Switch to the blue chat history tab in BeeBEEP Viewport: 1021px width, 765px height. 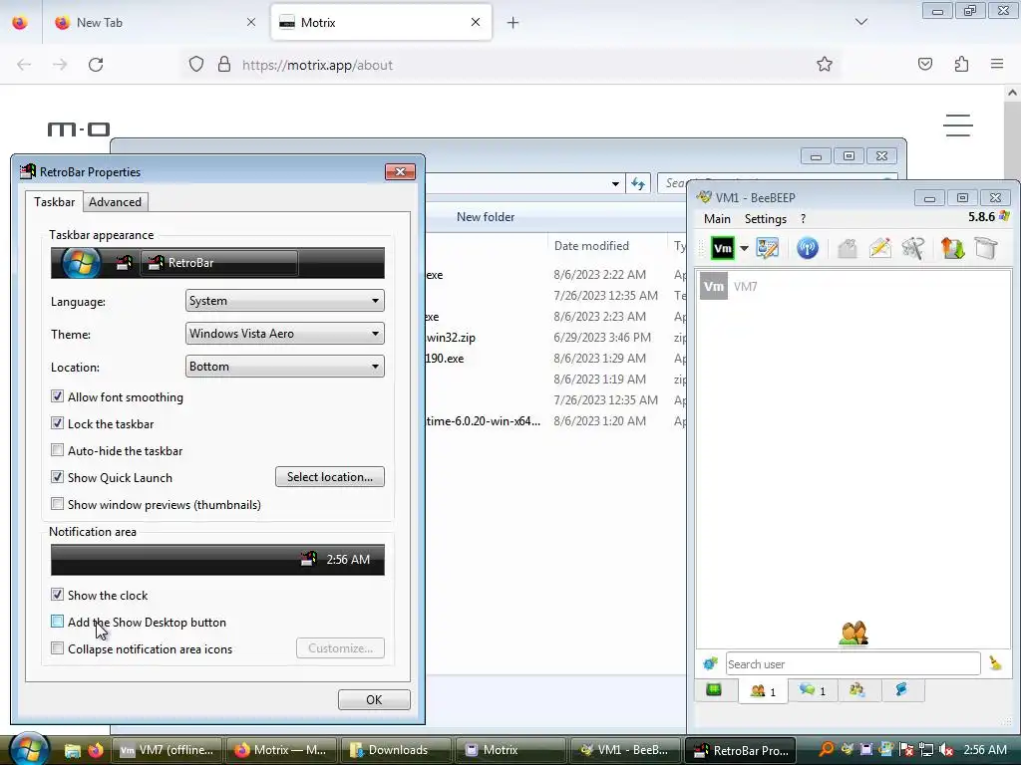tap(901, 689)
